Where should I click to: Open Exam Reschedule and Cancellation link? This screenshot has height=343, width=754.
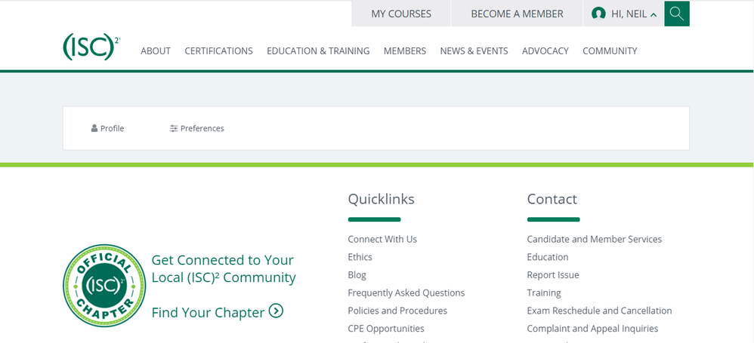(599, 311)
